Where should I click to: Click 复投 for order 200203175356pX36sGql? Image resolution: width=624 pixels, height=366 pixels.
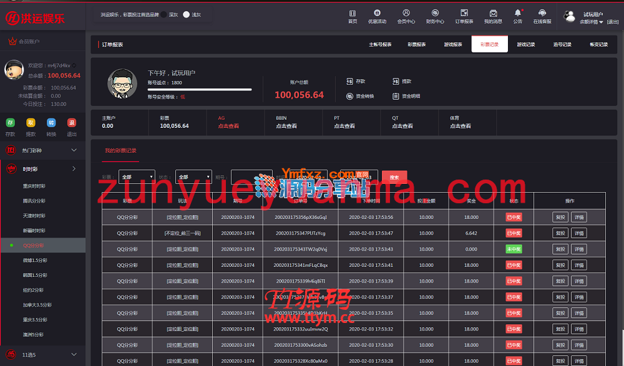(560, 217)
